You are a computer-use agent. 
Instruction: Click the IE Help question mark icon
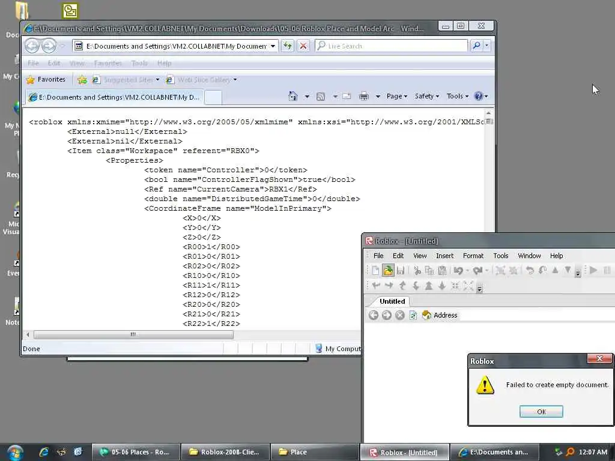pyautogui.click(x=478, y=96)
